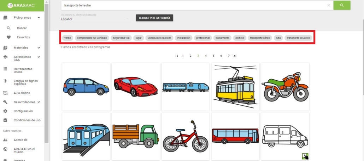Go to results page 2
364x161 pixels.
190,56
